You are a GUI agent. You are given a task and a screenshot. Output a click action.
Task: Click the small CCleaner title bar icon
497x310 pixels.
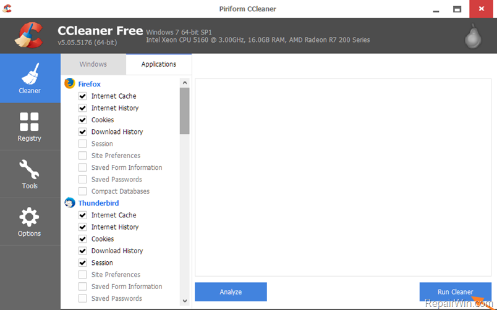click(x=7, y=9)
